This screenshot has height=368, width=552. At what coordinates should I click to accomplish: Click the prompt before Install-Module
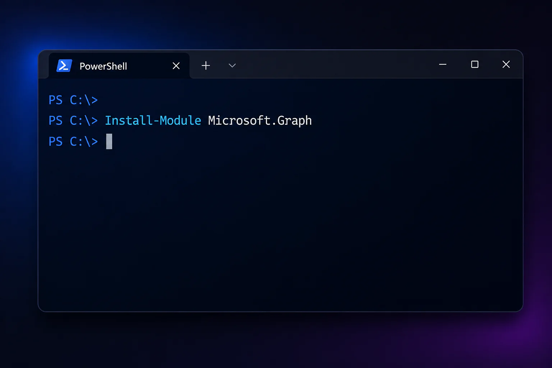click(73, 120)
